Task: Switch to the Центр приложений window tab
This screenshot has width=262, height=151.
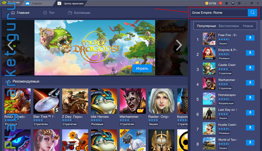Action: tap(71, 3)
